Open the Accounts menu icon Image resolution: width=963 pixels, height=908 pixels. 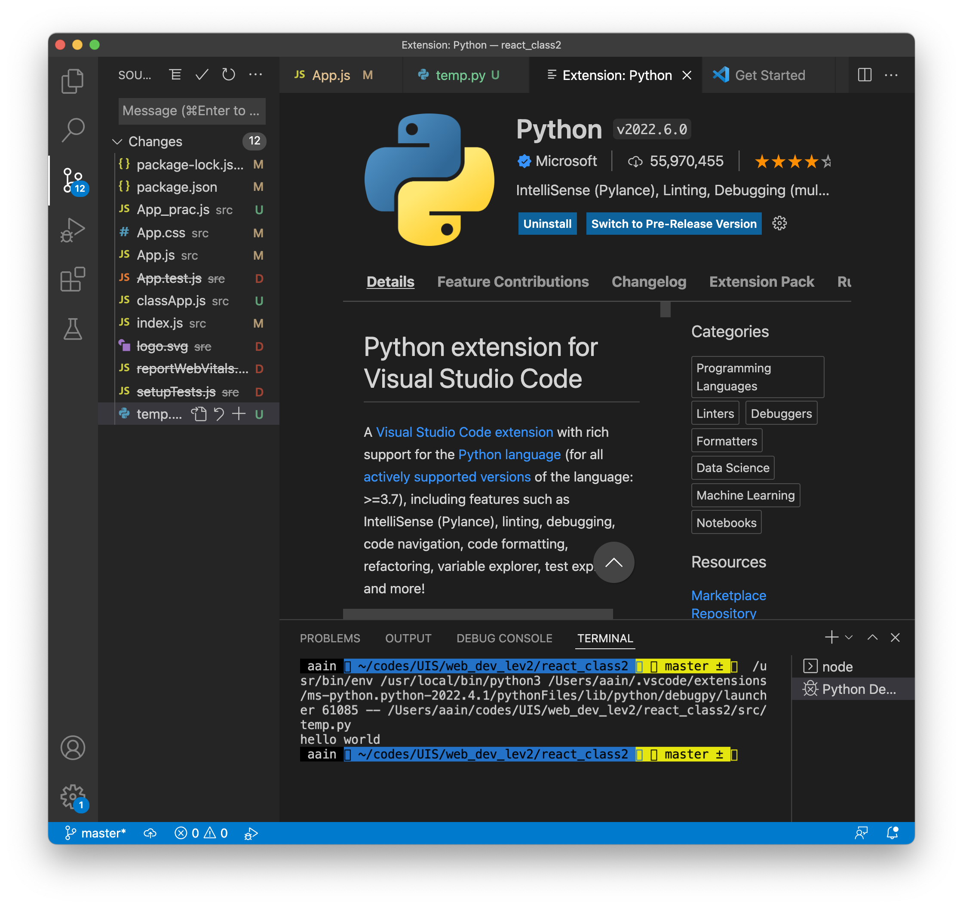click(73, 748)
